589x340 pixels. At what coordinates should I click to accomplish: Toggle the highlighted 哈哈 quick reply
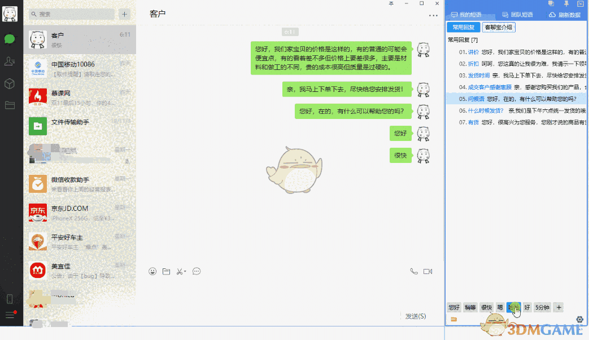[514, 307]
